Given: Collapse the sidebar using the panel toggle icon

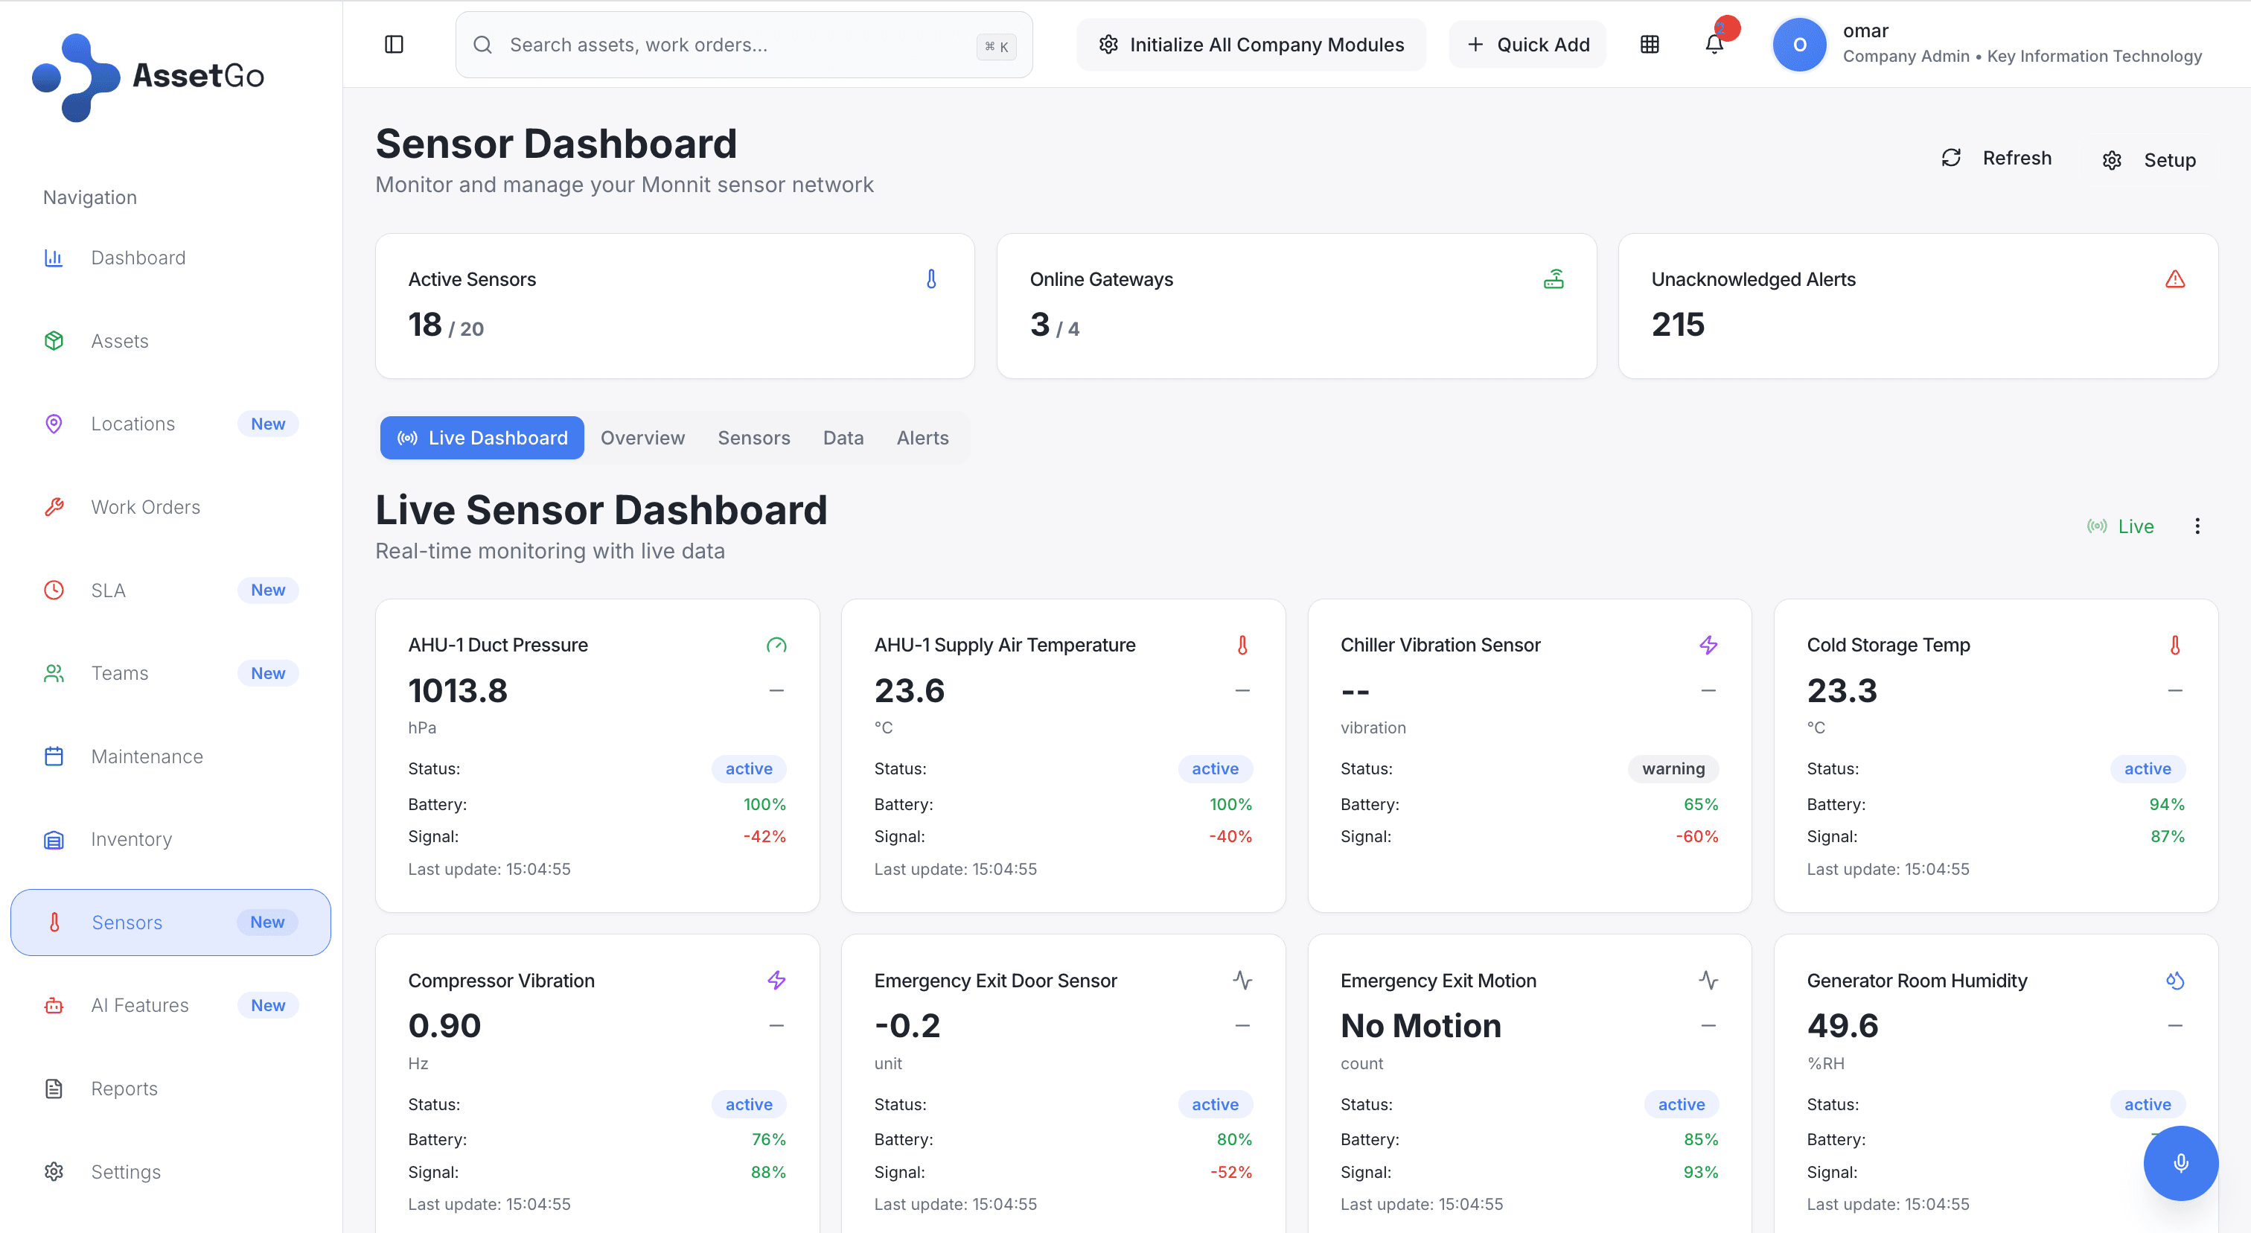Looking at the screenshot, I should pos(393,44).
